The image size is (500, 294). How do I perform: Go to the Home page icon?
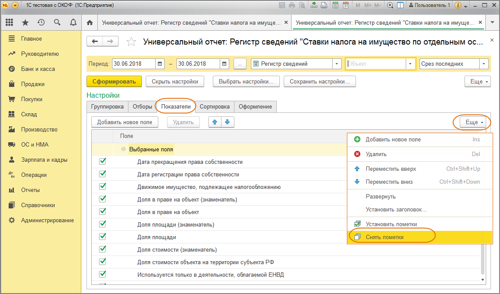point(90,22)
